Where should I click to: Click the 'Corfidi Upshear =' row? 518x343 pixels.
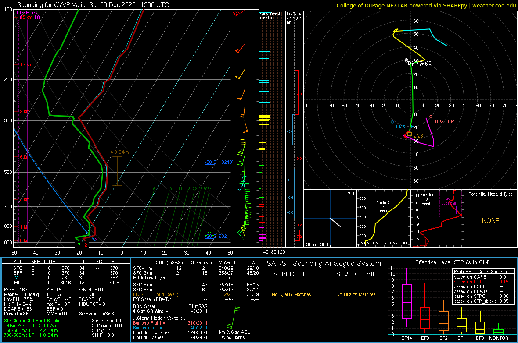tap(170, 337)
